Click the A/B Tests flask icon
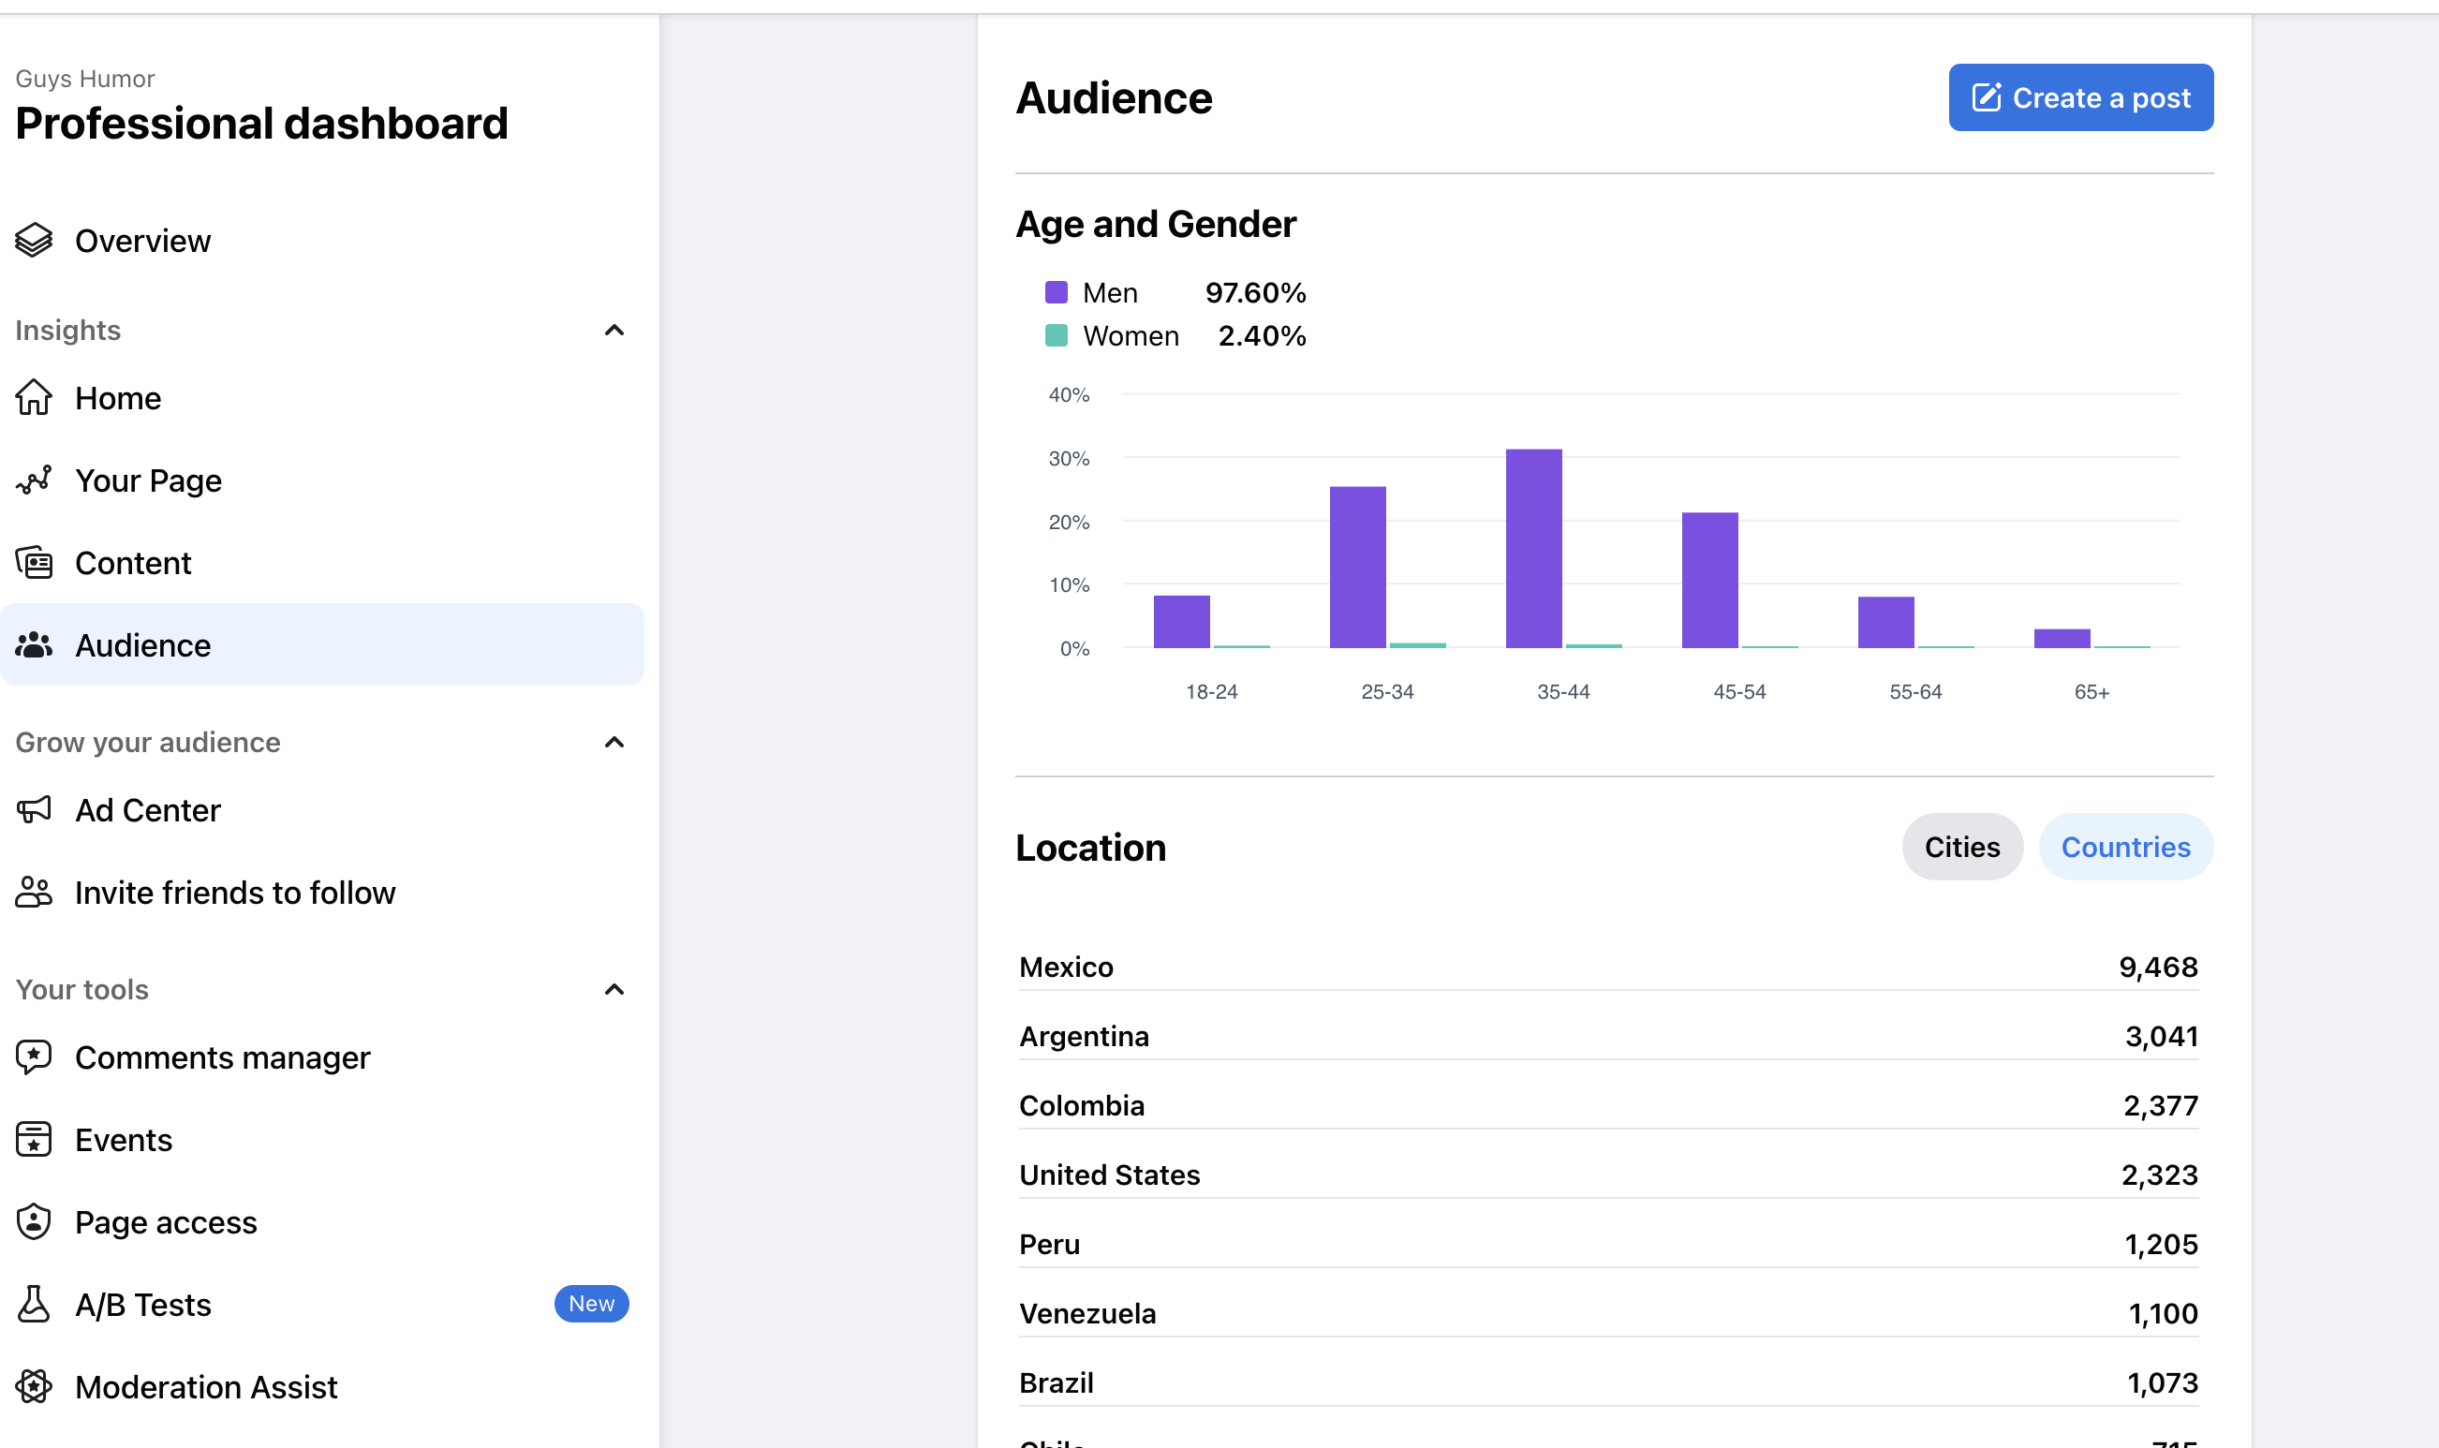The height and width of the screenshot is (1448, 2439). click(x=34, y=1304)
